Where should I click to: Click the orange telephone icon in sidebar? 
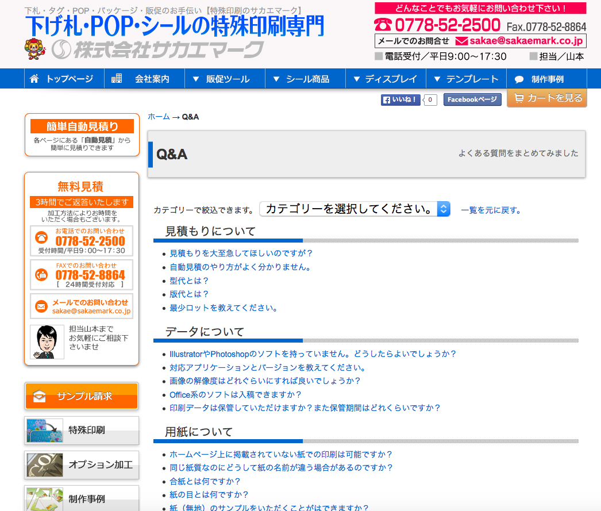41,237
